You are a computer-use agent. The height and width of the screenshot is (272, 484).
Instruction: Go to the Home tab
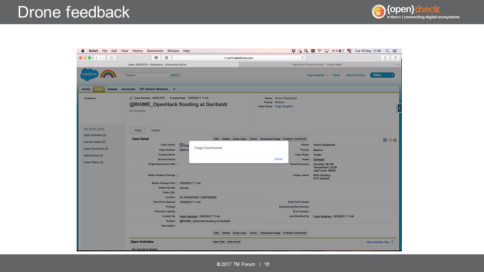[86, 89]
